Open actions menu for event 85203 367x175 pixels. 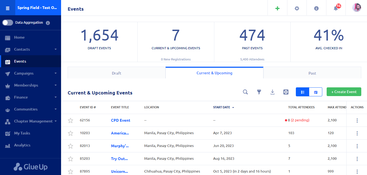[x=357, y=159]
